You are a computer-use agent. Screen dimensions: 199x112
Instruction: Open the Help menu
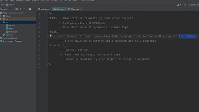pyautogui.click(x=75, y=1)
